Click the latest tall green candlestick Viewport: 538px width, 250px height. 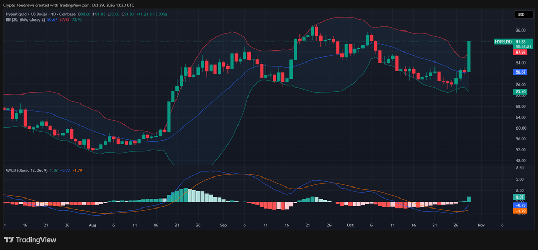(469, 57)
